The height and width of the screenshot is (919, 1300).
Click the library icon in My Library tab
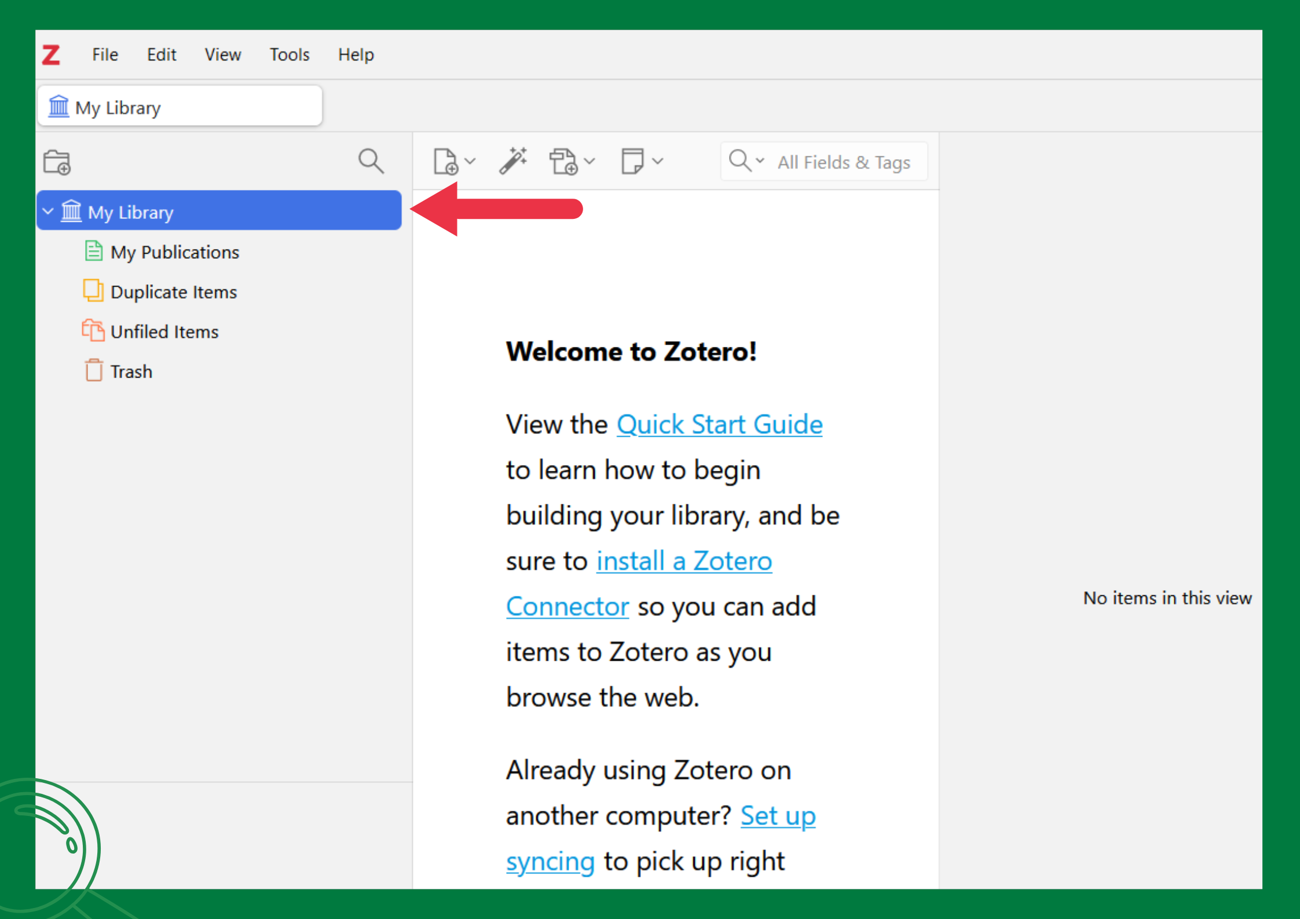click(x=58, y=107)
